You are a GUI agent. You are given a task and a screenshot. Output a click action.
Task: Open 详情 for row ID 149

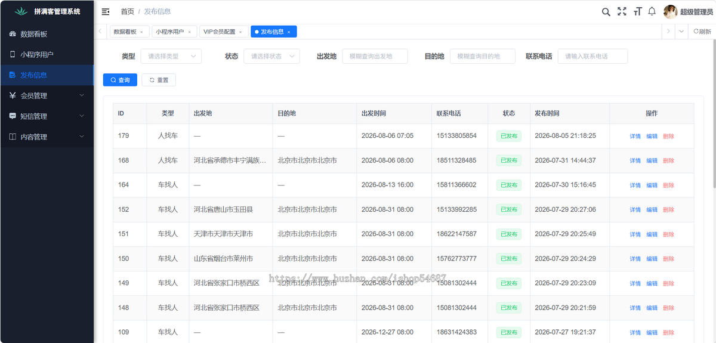tap(635, 283)
